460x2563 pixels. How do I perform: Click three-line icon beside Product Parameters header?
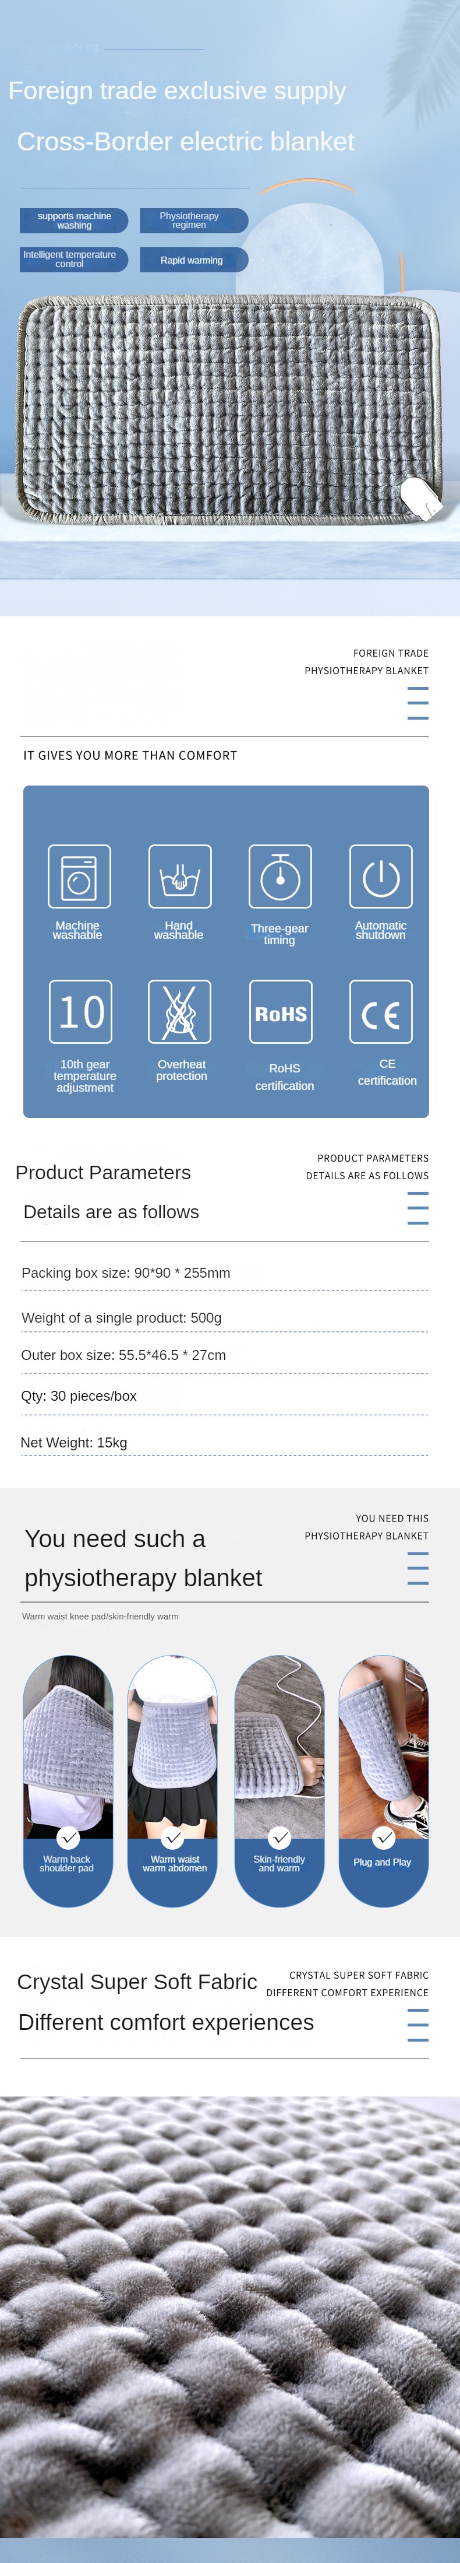click(x=418, y=1207)
